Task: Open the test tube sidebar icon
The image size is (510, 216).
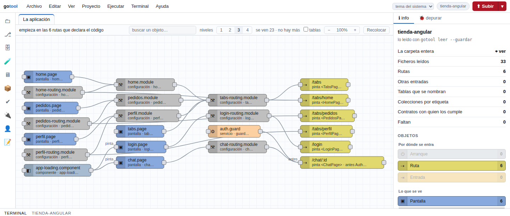Action: point(7,61)
